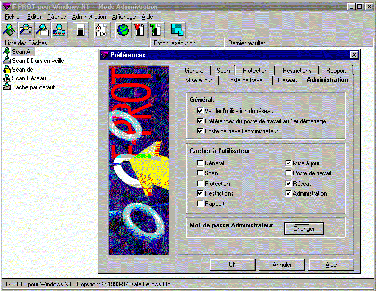376x291 pixels.
Task: Uncheck the Réseau hide checkbox
Action: click(288, 183)
